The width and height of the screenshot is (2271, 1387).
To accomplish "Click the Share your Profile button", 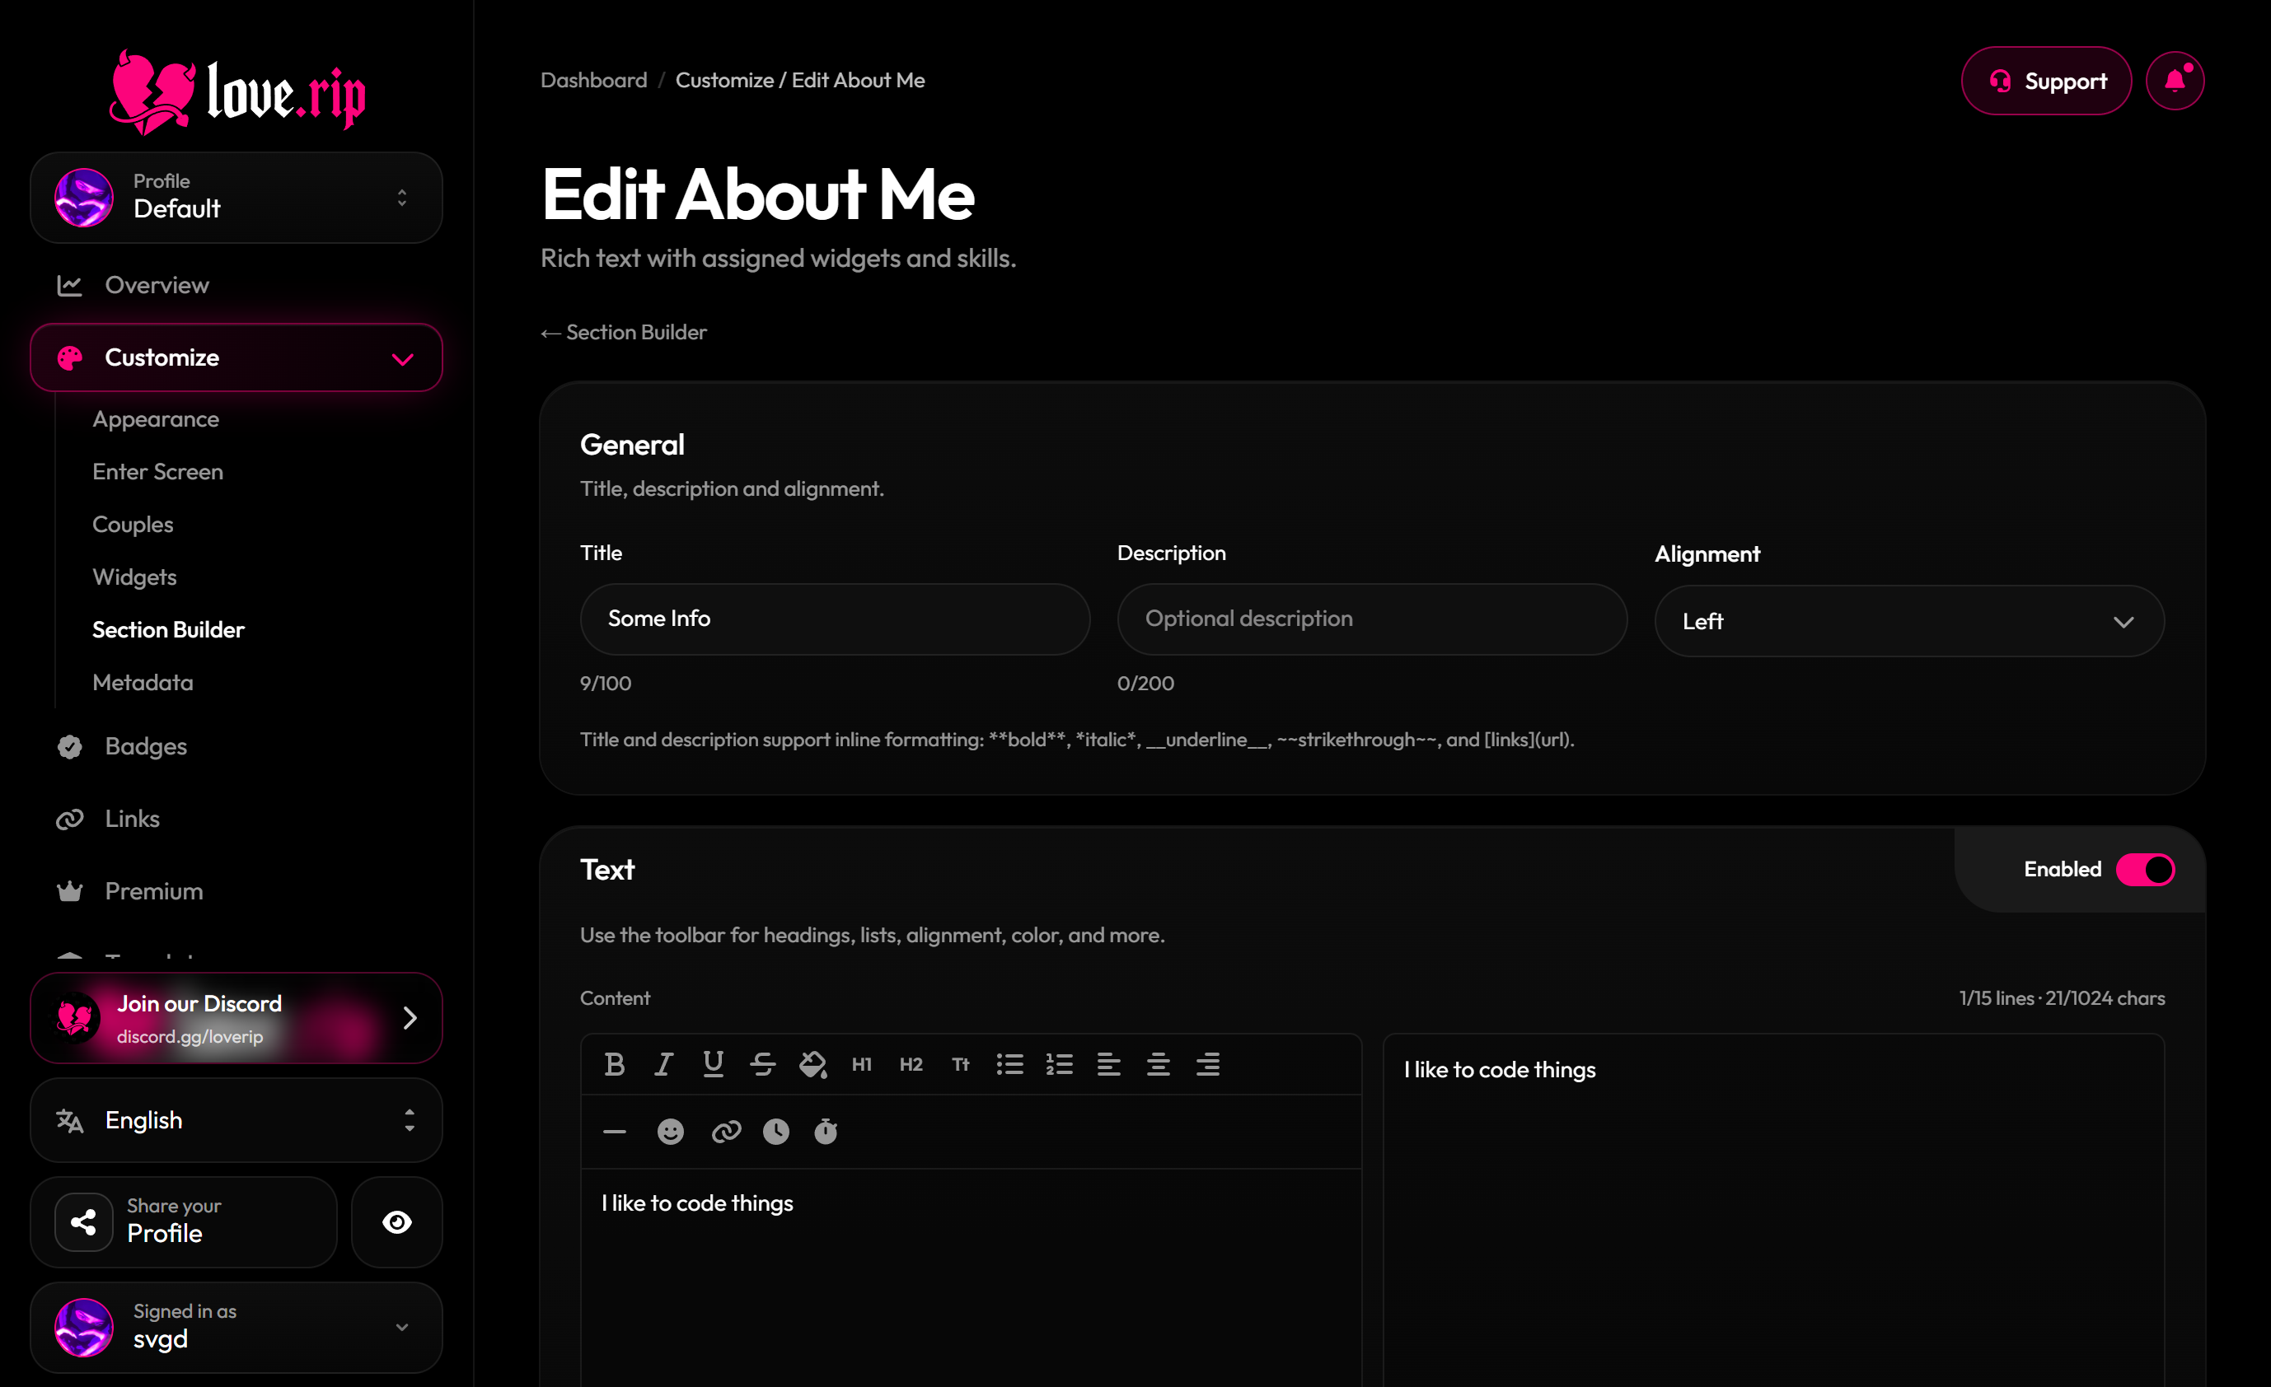I will pyautogui.click(x=184, y=1222).
